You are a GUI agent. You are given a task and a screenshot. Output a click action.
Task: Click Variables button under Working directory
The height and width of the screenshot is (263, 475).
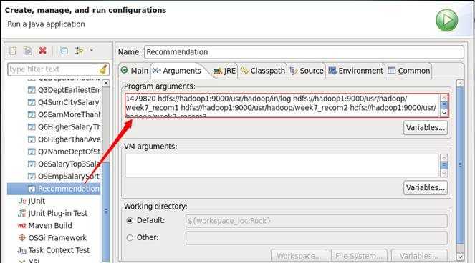[419, 256]
